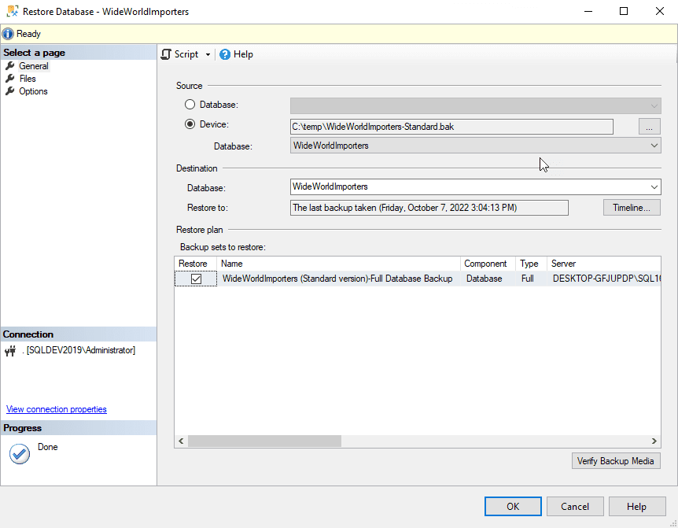Open the Files page
The height and width of the screenshot is (528, 678).
pos(28,79)
